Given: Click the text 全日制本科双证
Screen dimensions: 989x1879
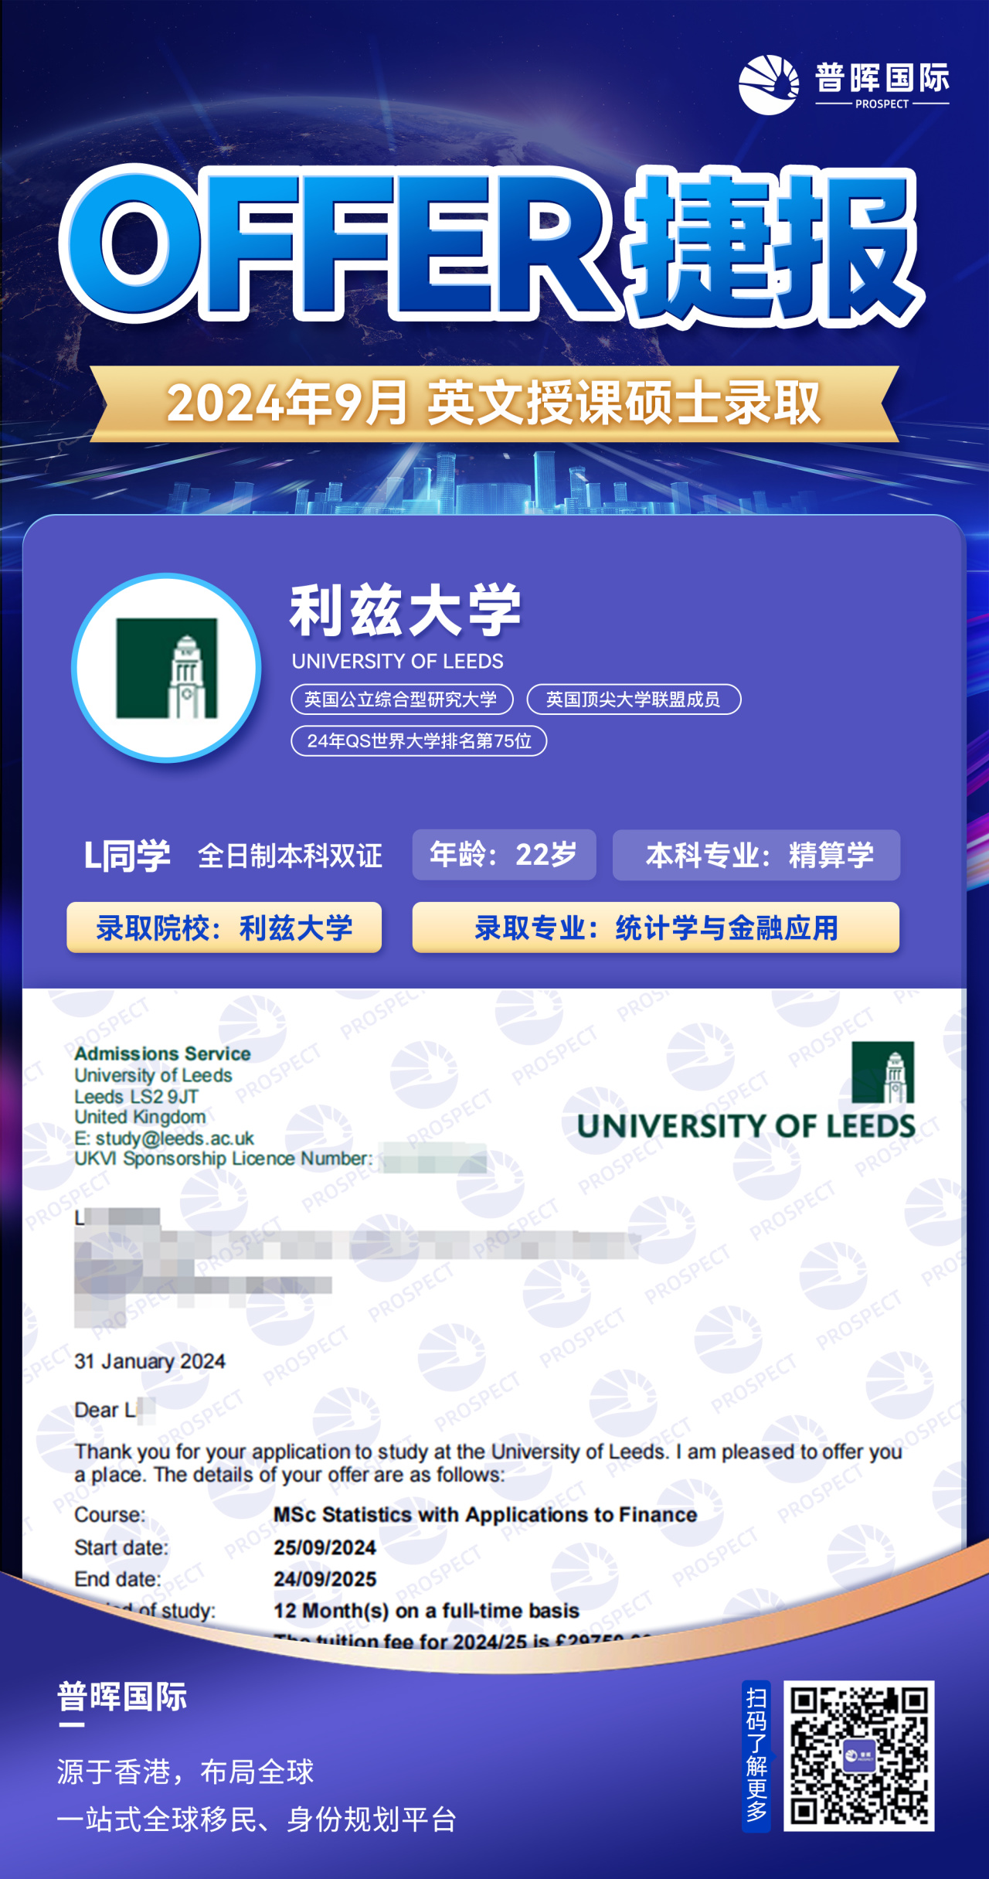Looking at the screenshot, I should tap(291, 856).
